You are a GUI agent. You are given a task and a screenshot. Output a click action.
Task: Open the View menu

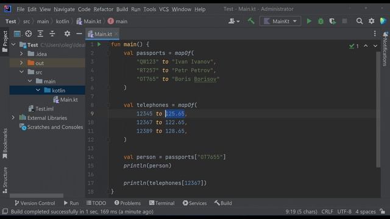click(x=45, y=10)
